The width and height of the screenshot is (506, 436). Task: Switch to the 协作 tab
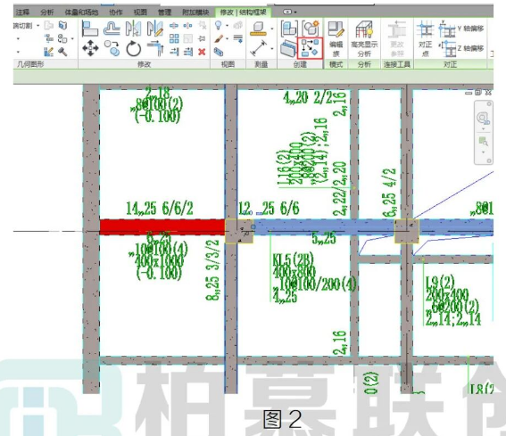coord(116,12)
